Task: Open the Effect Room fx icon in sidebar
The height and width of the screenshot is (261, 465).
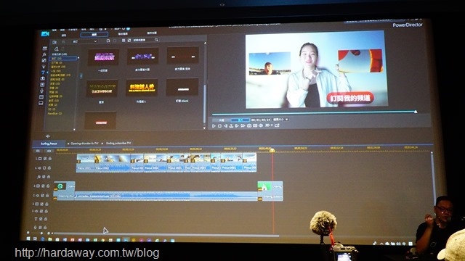Action: click(44, 54)
